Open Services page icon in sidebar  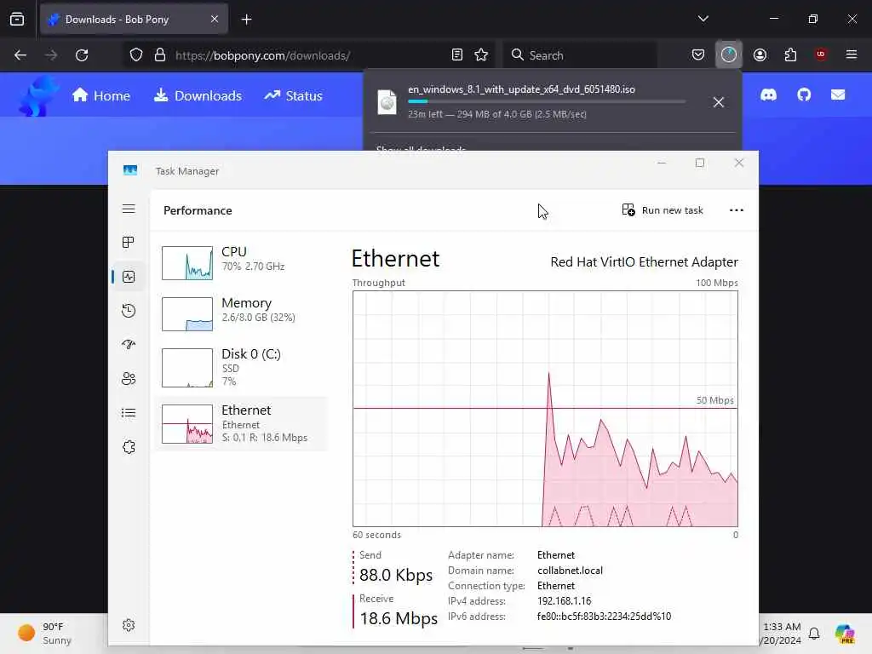(129, 447)
